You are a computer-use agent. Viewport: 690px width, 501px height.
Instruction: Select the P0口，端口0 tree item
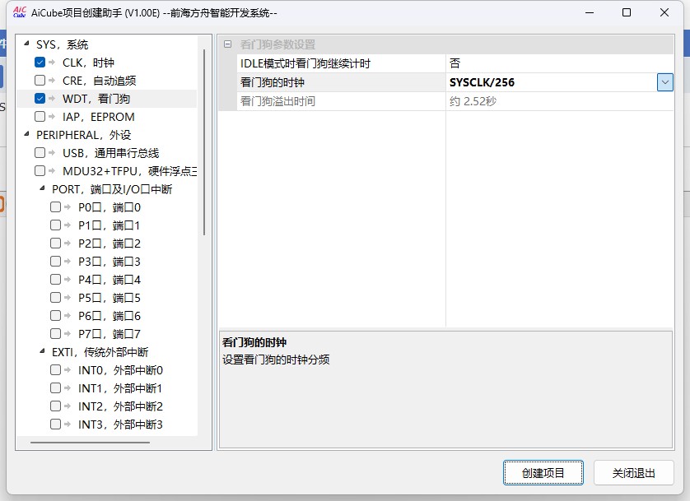110,207
